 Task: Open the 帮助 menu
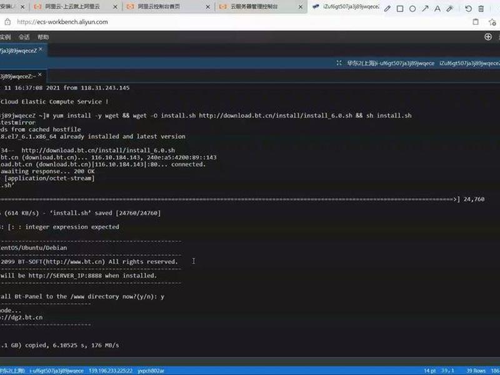point(43,37)
